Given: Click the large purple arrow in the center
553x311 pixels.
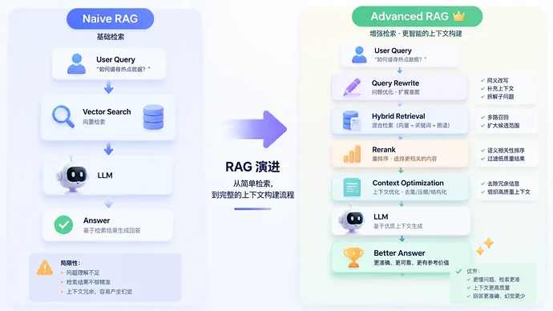Looking at the screenshot, I should (x=255, y=129).
